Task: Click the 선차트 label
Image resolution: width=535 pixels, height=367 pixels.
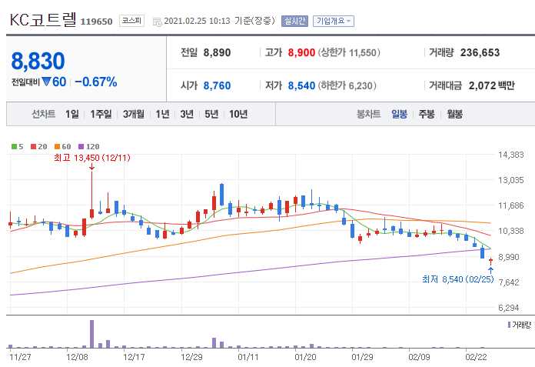Action: [43, 114]
